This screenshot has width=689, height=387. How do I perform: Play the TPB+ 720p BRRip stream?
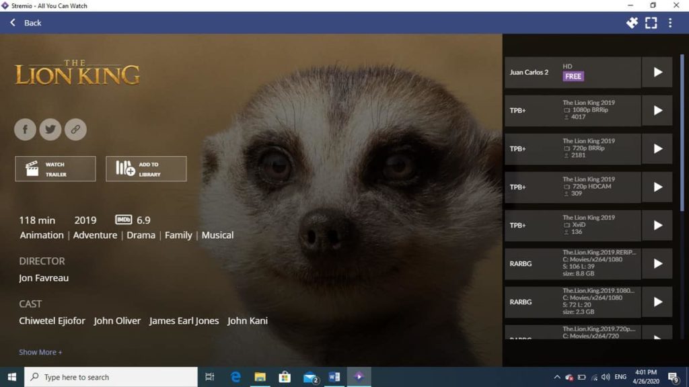click(657, 148)
